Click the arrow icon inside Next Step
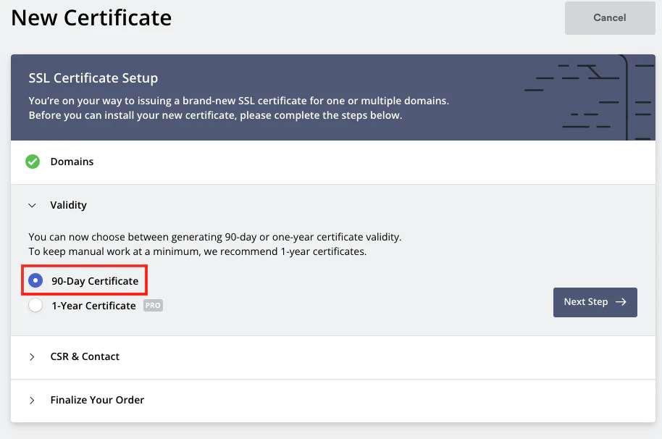Screen dimensions: 662x439 coord(621,302)
